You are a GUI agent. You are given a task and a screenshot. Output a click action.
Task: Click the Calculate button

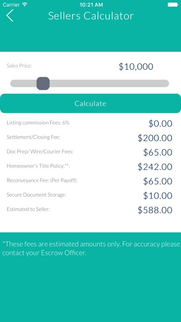tap(90, 104)
